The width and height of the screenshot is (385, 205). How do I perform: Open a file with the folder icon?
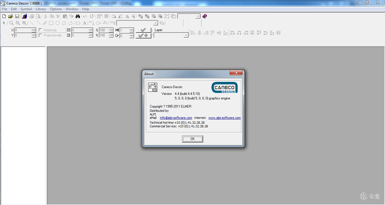tap(11, 16)
